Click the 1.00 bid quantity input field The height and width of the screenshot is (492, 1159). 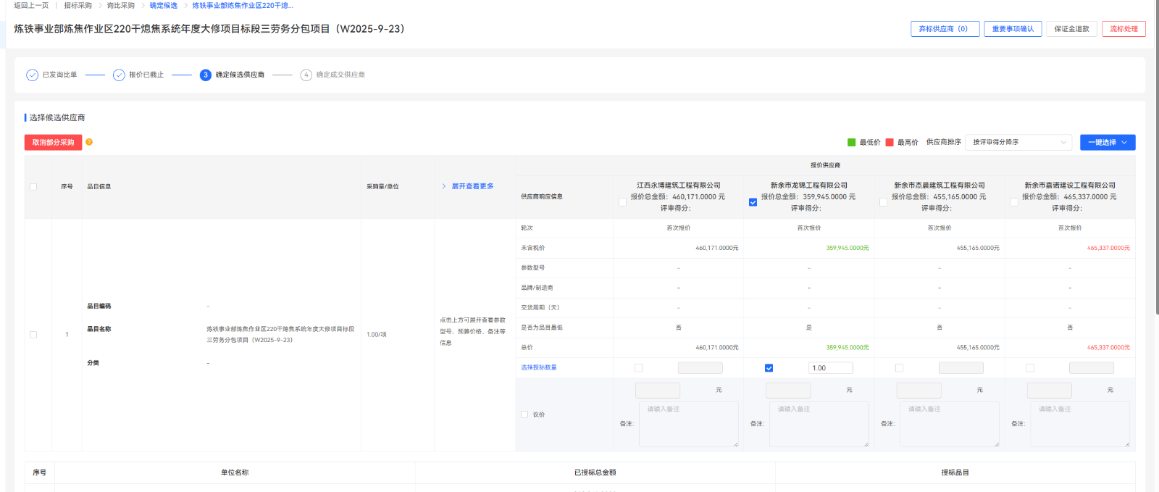click(x=830, y=368)
